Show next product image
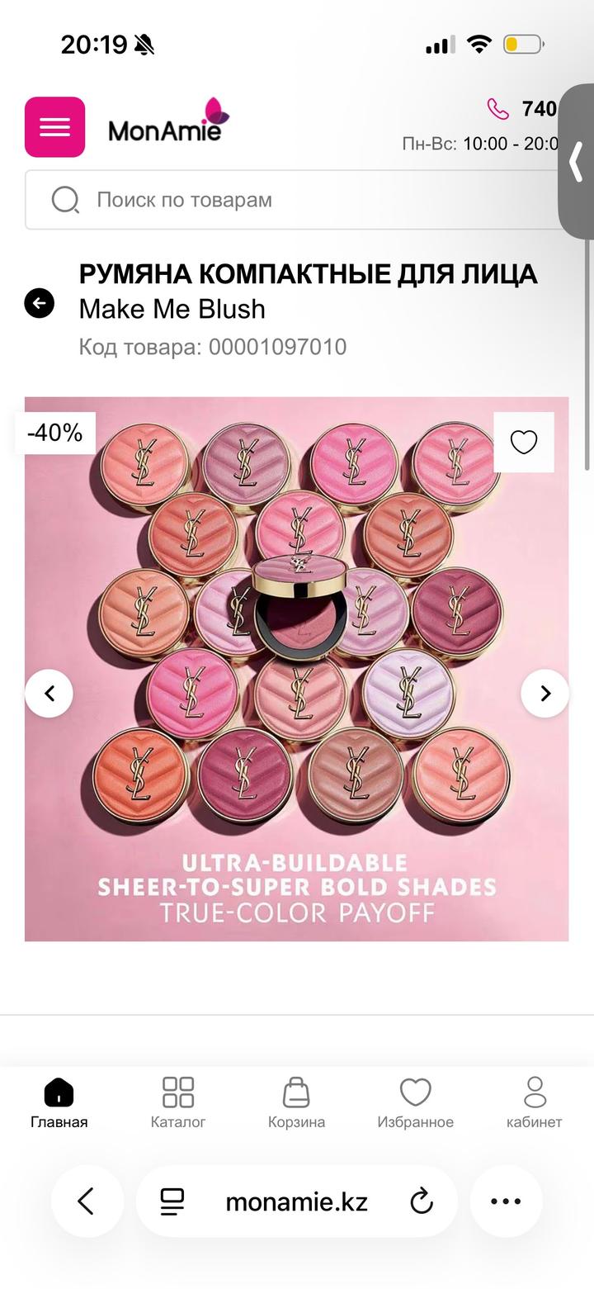This screenshot has height=1289, width=594. 544,694
